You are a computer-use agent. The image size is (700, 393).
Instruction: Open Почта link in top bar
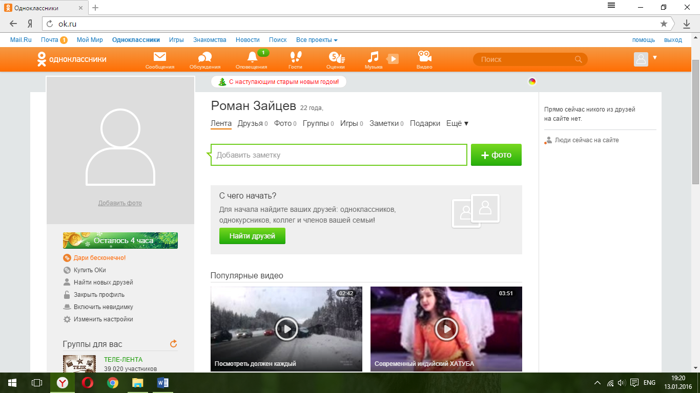pyautogui.click(x=50, y=40)
